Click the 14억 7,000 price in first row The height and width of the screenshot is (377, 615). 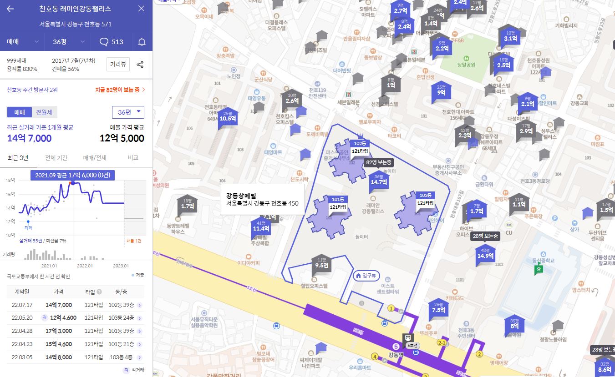coord(59,305)
